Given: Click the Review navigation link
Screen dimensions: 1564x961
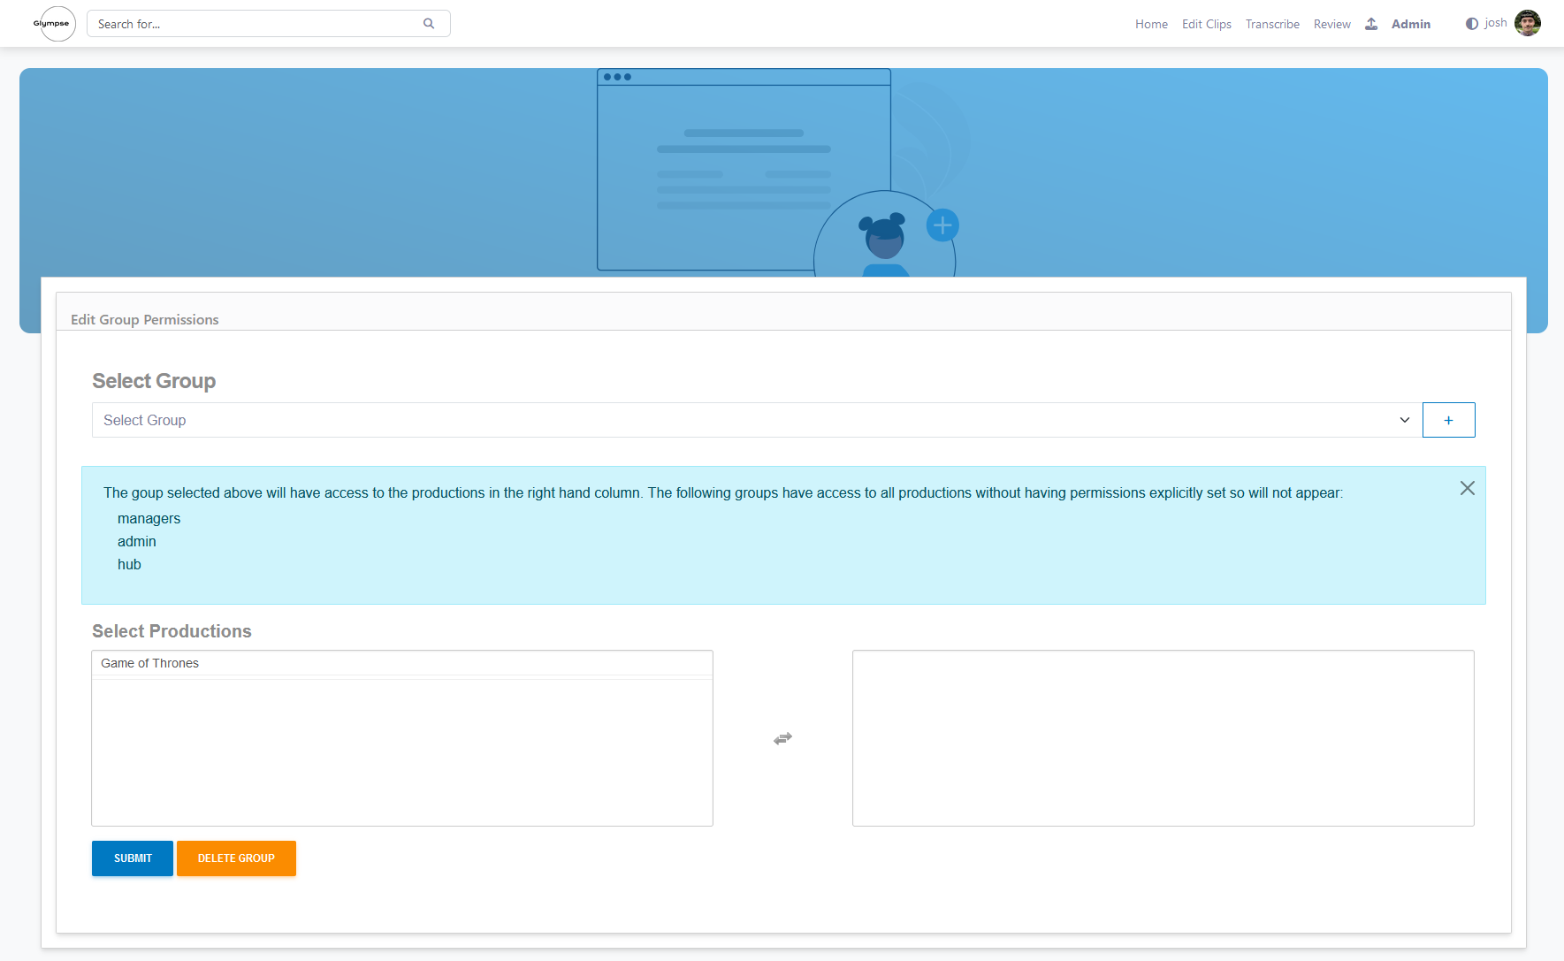Looking at the screenshot, I should click(1332, 24).
